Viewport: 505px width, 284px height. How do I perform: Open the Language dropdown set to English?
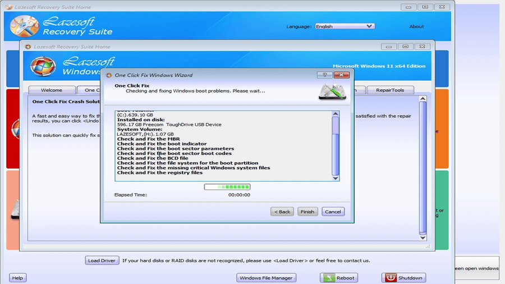(345, 26)
